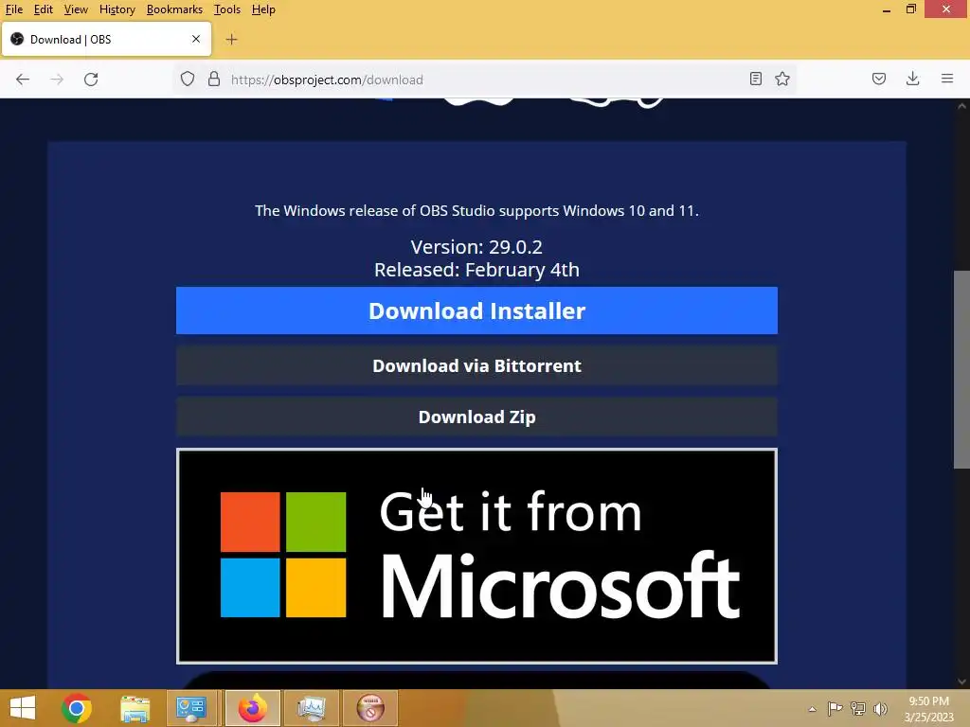Screen dimensions: 970x727
Task: Click the Windows 10 and 11 support text
Action: [476, 211]
